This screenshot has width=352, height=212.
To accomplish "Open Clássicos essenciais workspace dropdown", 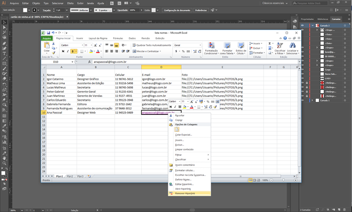I will [275, 3].
